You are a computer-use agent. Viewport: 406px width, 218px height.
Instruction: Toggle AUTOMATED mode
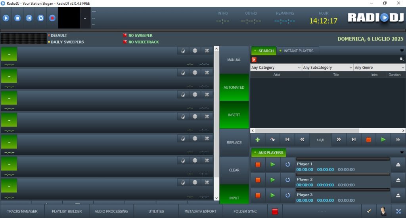(234, 87)
